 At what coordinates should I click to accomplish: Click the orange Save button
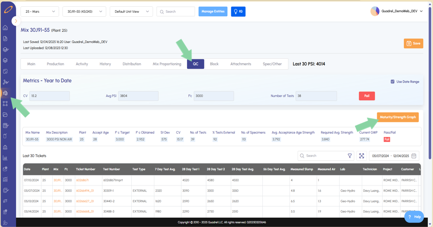(413, 43)
